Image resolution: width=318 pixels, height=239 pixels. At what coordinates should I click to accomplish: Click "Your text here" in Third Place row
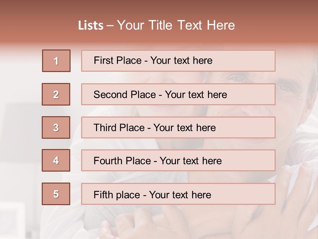tap(185, 128)
